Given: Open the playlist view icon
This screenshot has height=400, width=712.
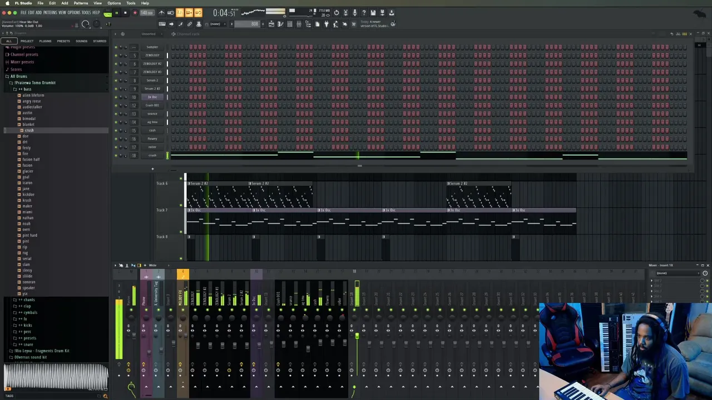Looking at the screenshot, I should click(271, 24).
